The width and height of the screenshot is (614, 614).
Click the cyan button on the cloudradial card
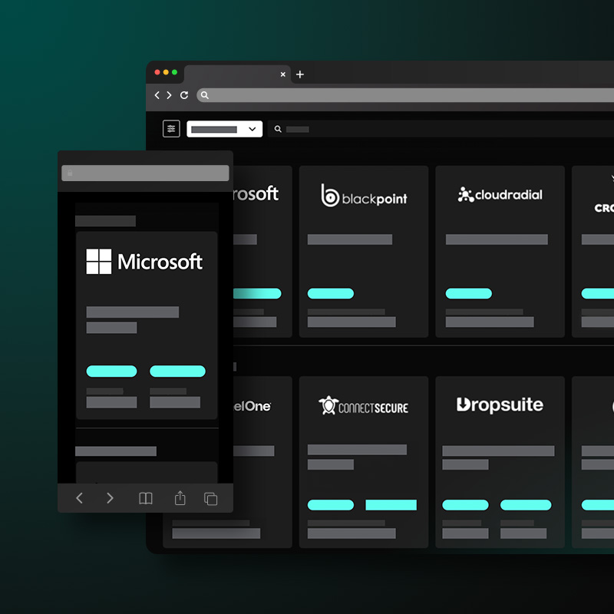[x=469, y=293]
